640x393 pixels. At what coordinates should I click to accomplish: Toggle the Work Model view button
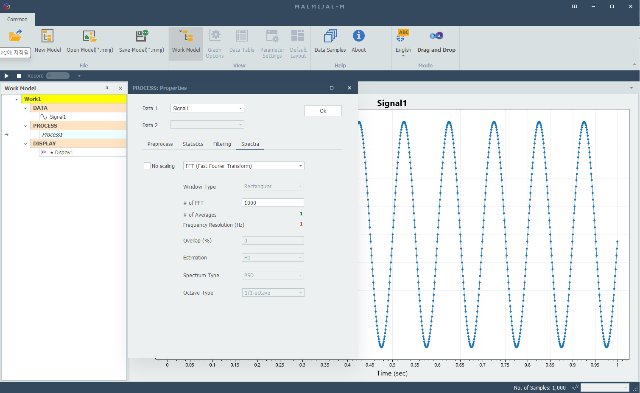pos(186,43)
